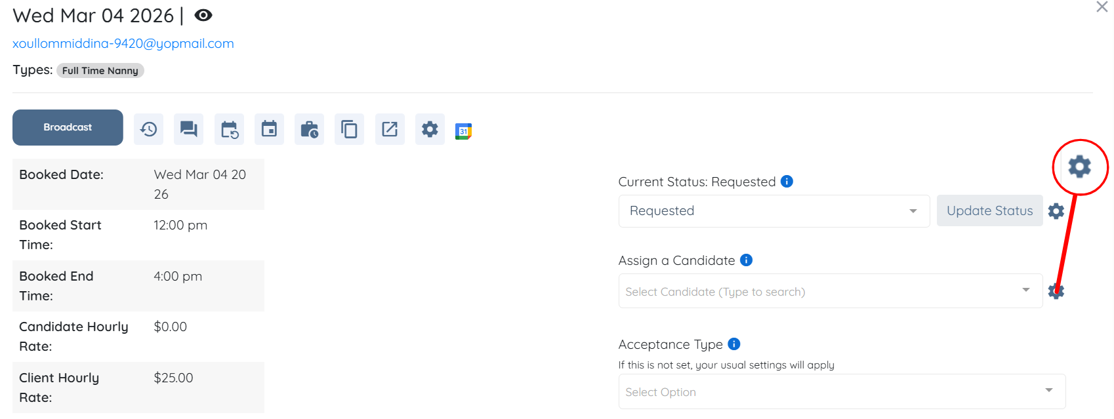
Task: Click the toolbar settings gear icon
Action: coord(430,129)
